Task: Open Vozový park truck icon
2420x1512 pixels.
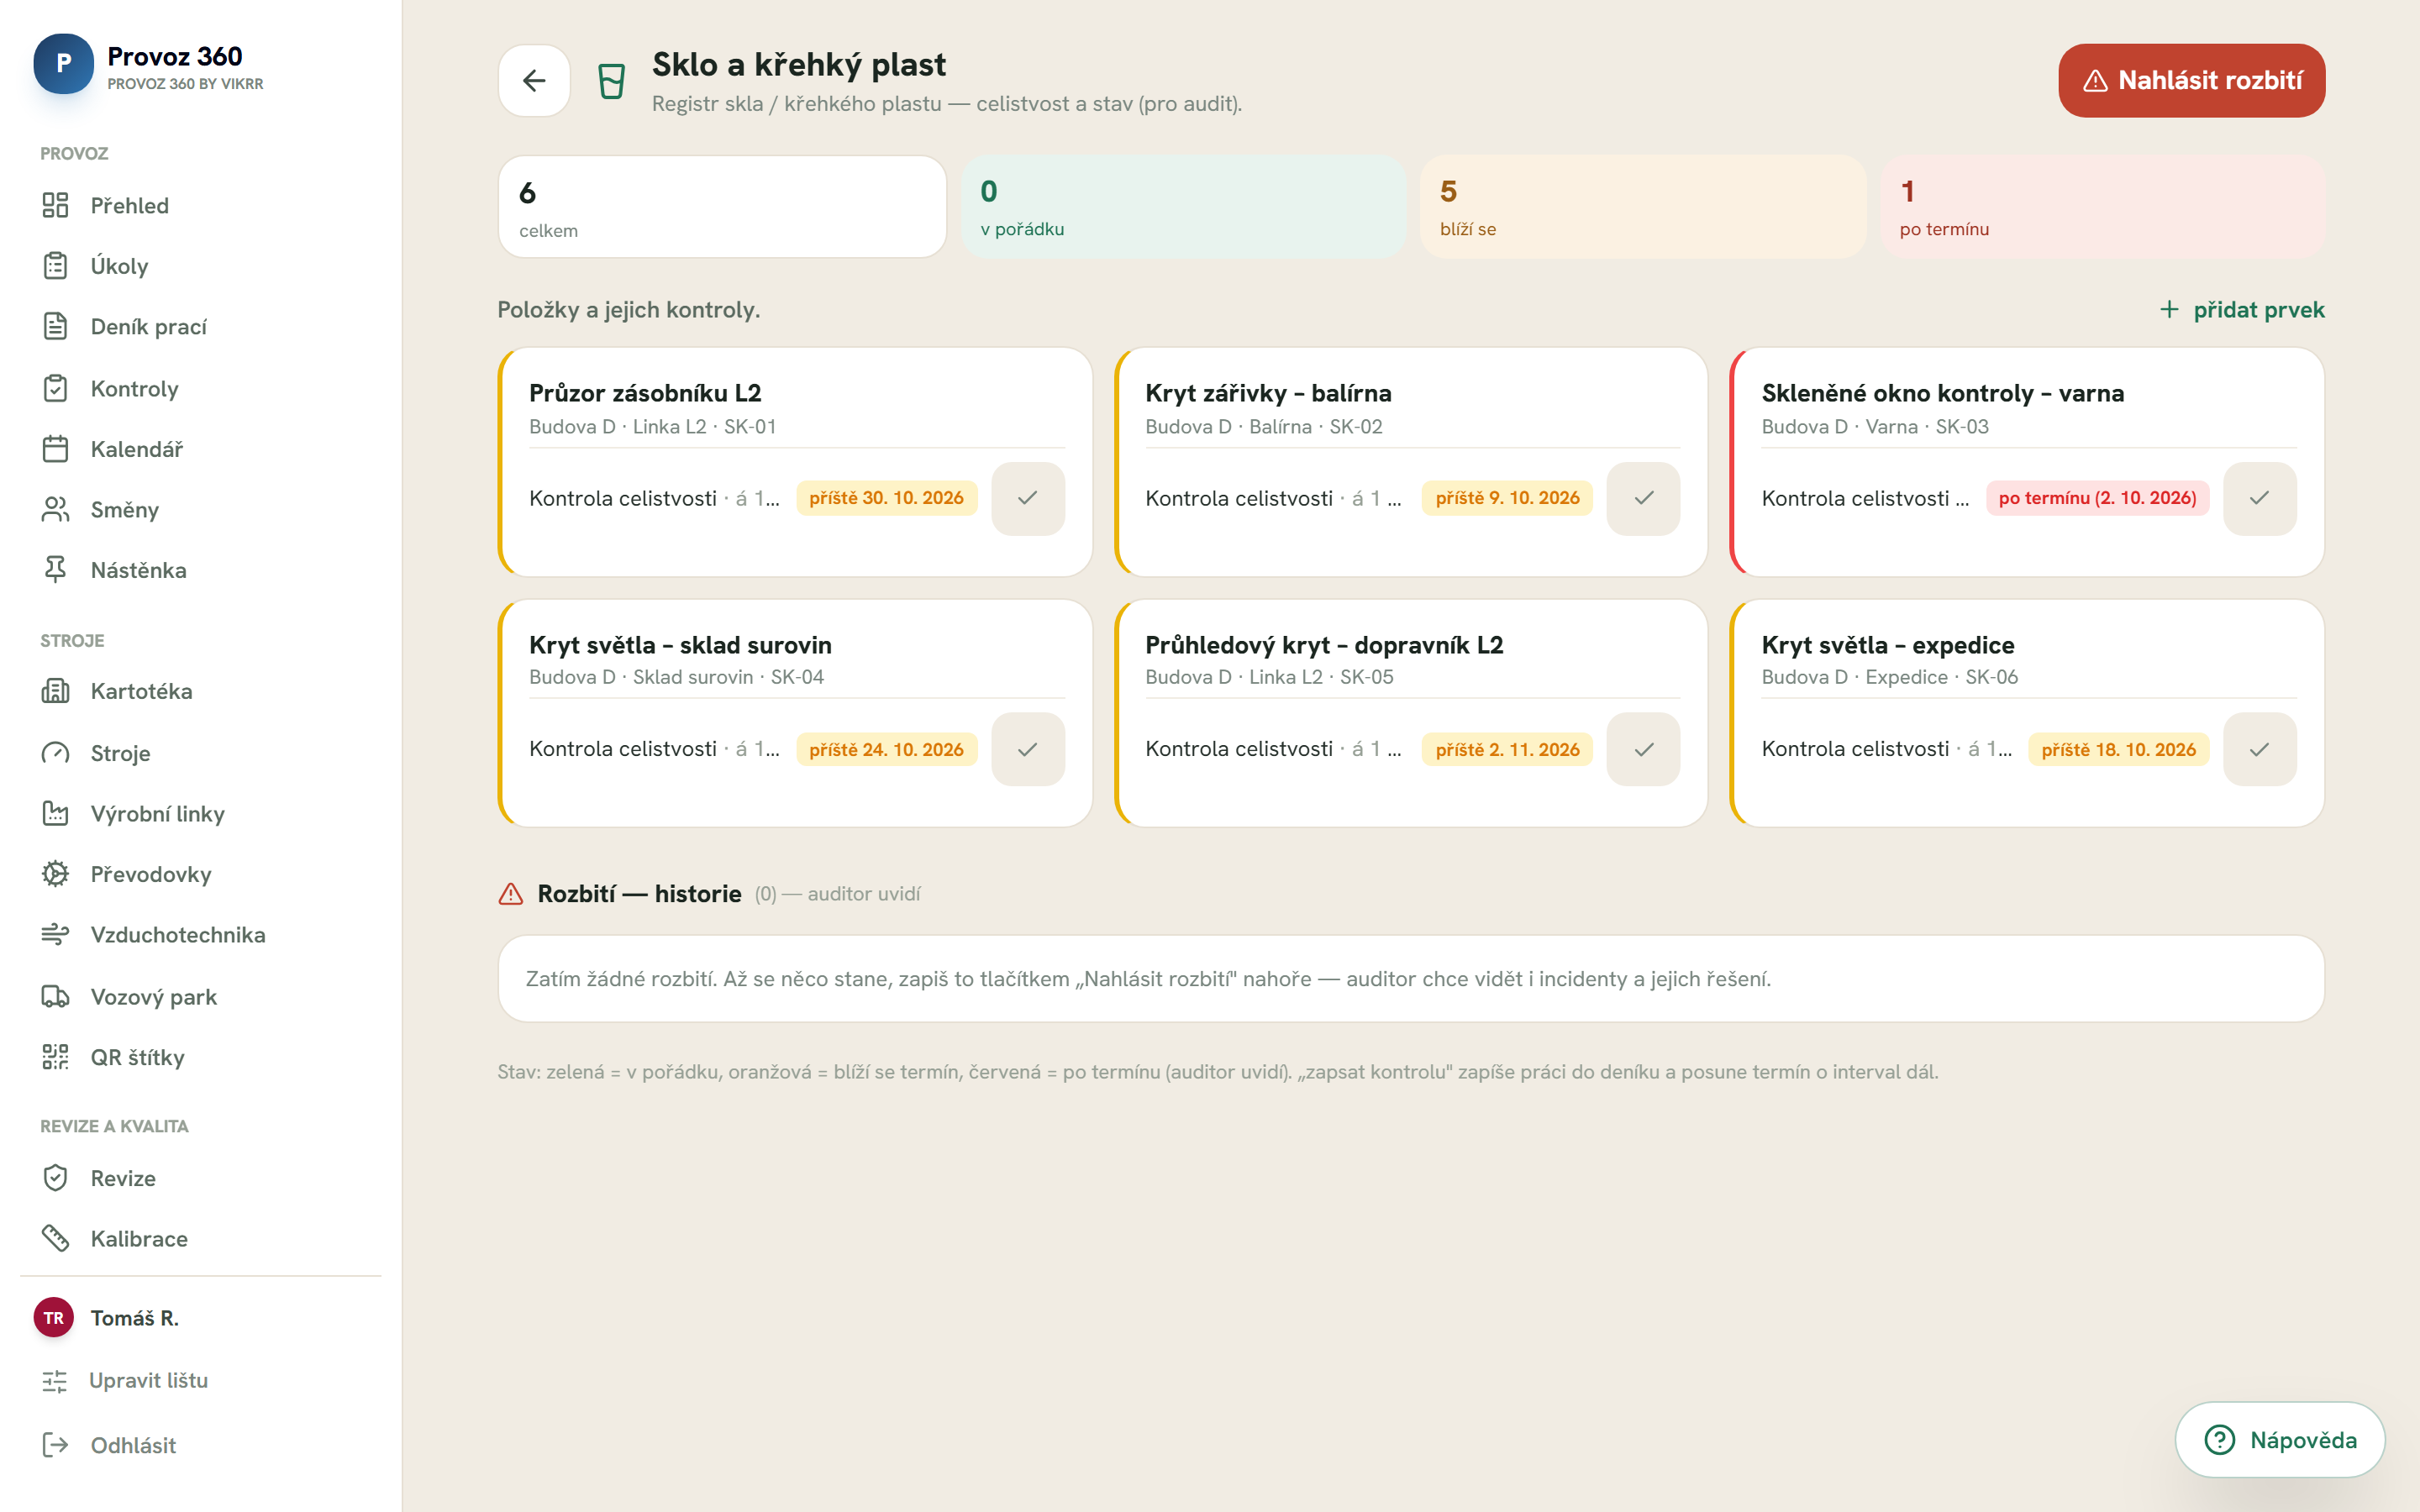Action: point(55,997)
